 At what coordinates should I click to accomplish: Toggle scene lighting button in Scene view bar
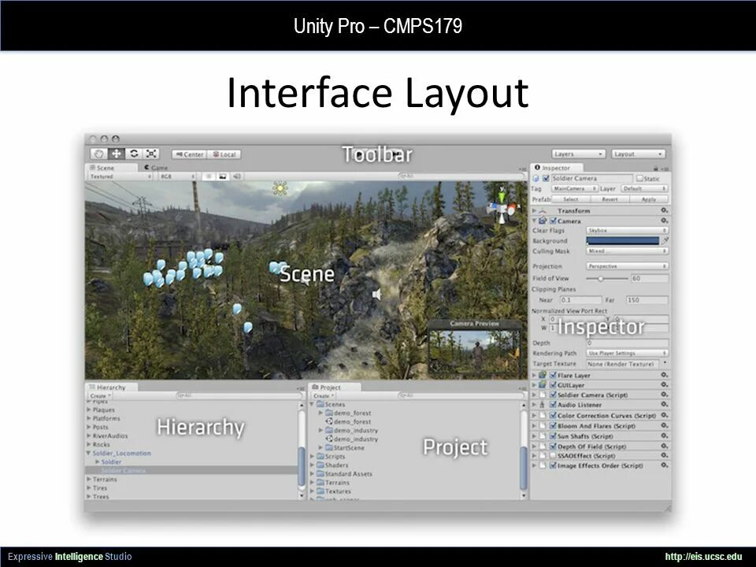click(x=209, y=176)
